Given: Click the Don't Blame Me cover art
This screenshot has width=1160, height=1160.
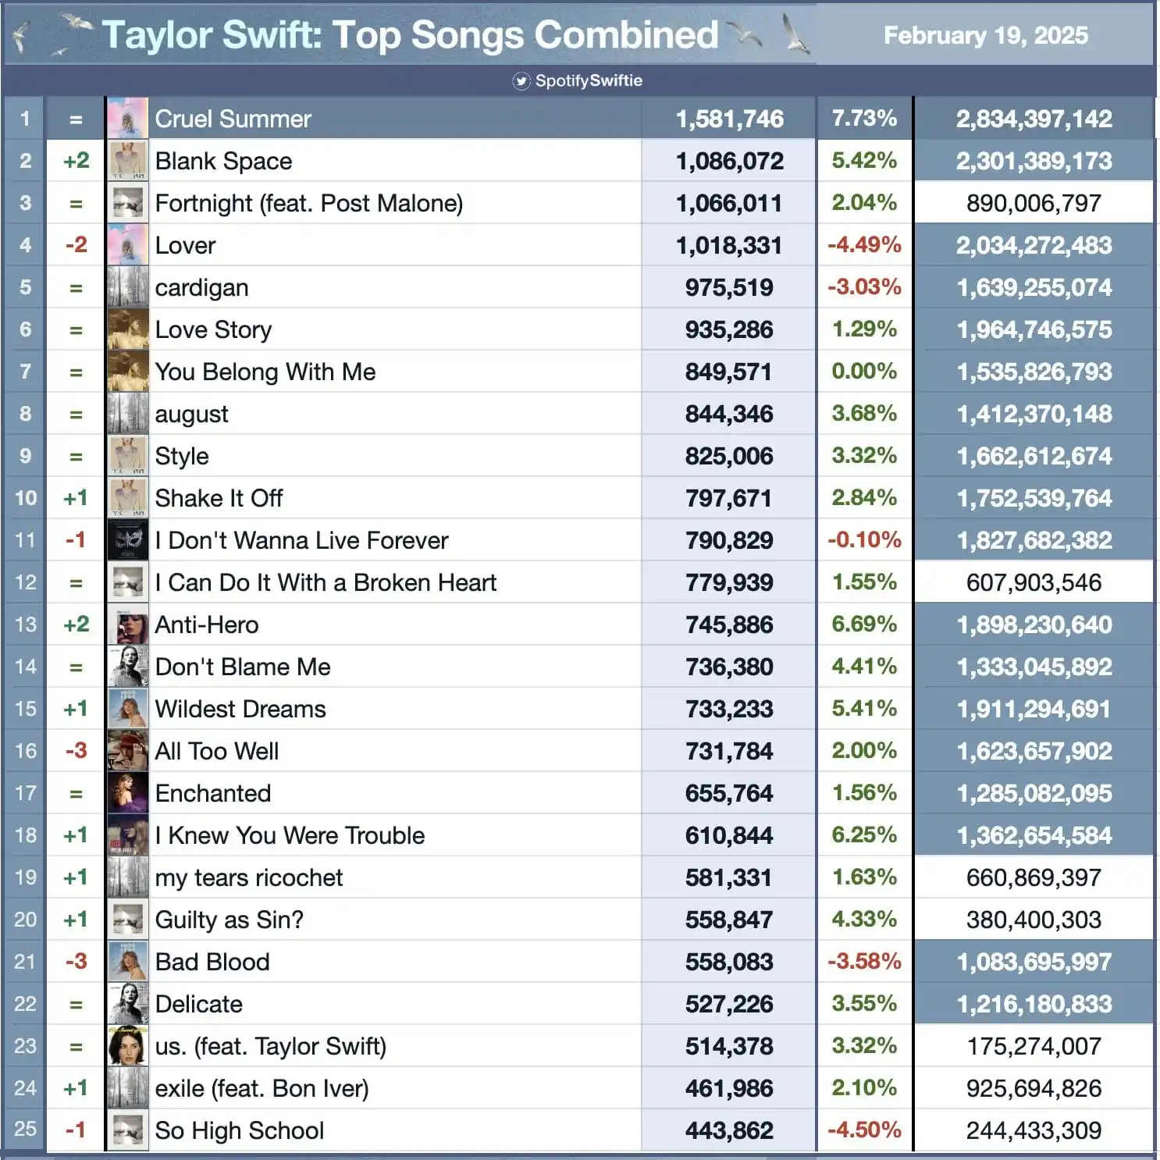Looking at the screenshot, I should [127, 667].
